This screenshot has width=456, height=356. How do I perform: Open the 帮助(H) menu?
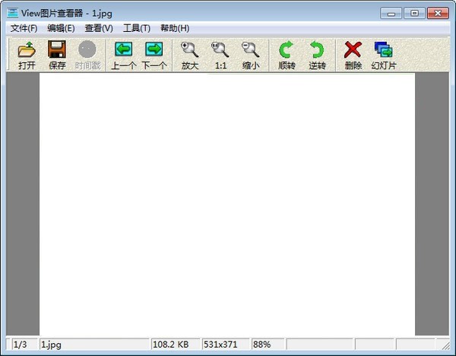[175, 28]
